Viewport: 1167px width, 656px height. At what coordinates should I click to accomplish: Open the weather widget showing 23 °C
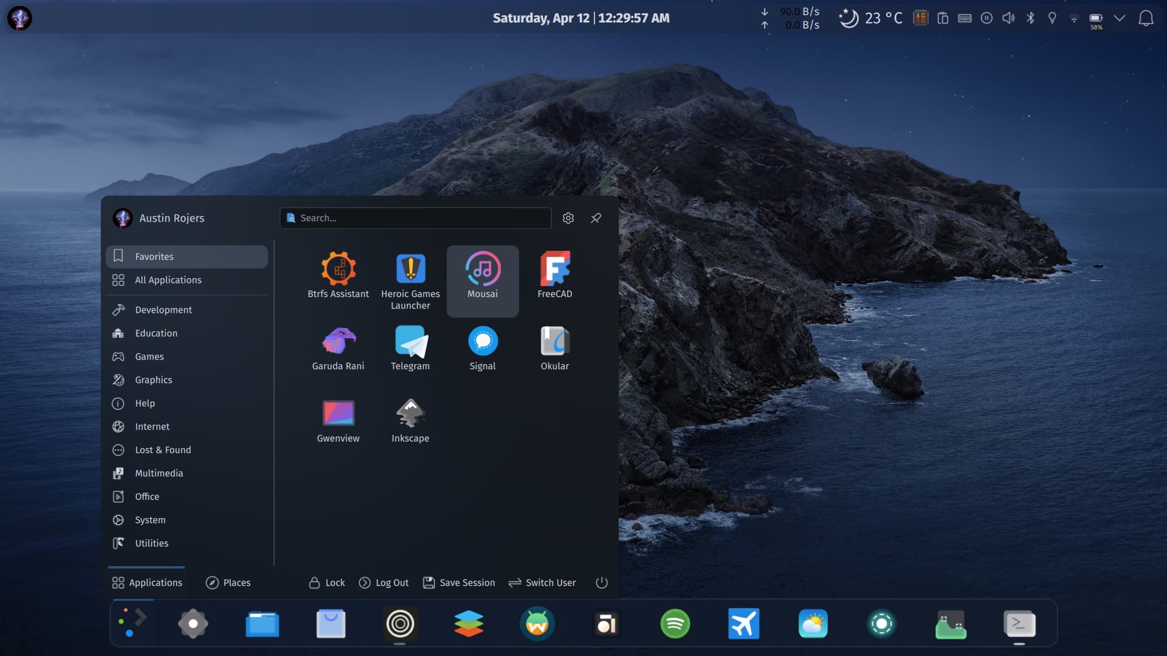pyautogui.click(x=870, y=18)
